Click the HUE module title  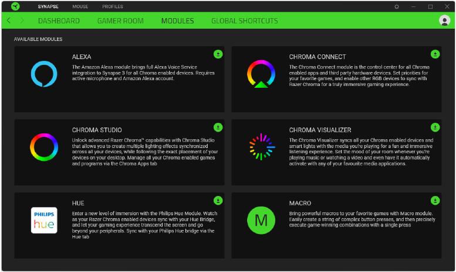pos(78,204)
